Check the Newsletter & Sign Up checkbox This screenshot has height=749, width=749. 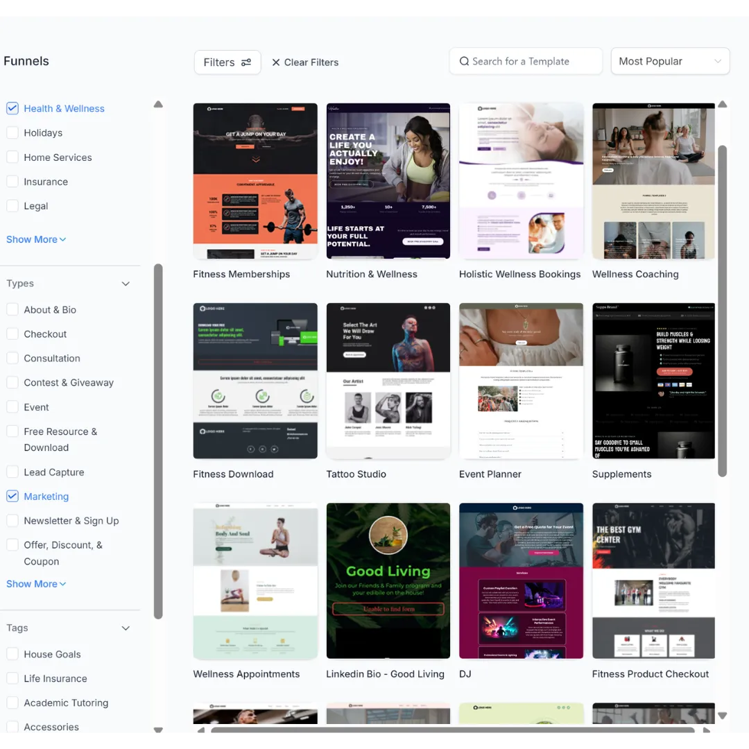(x=12, y=521)
